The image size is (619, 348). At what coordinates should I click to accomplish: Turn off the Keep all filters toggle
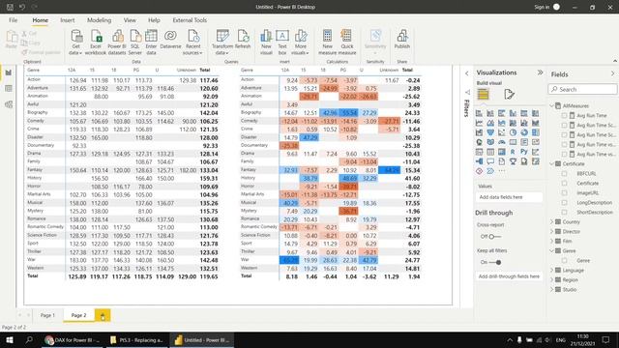pyautogui.click(x=495, y=262)
